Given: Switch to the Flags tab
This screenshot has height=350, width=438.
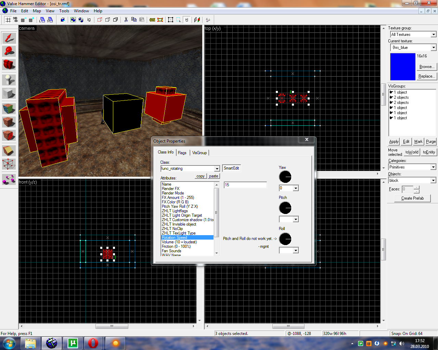Looking at the screenshot, I should click(182, 153).
